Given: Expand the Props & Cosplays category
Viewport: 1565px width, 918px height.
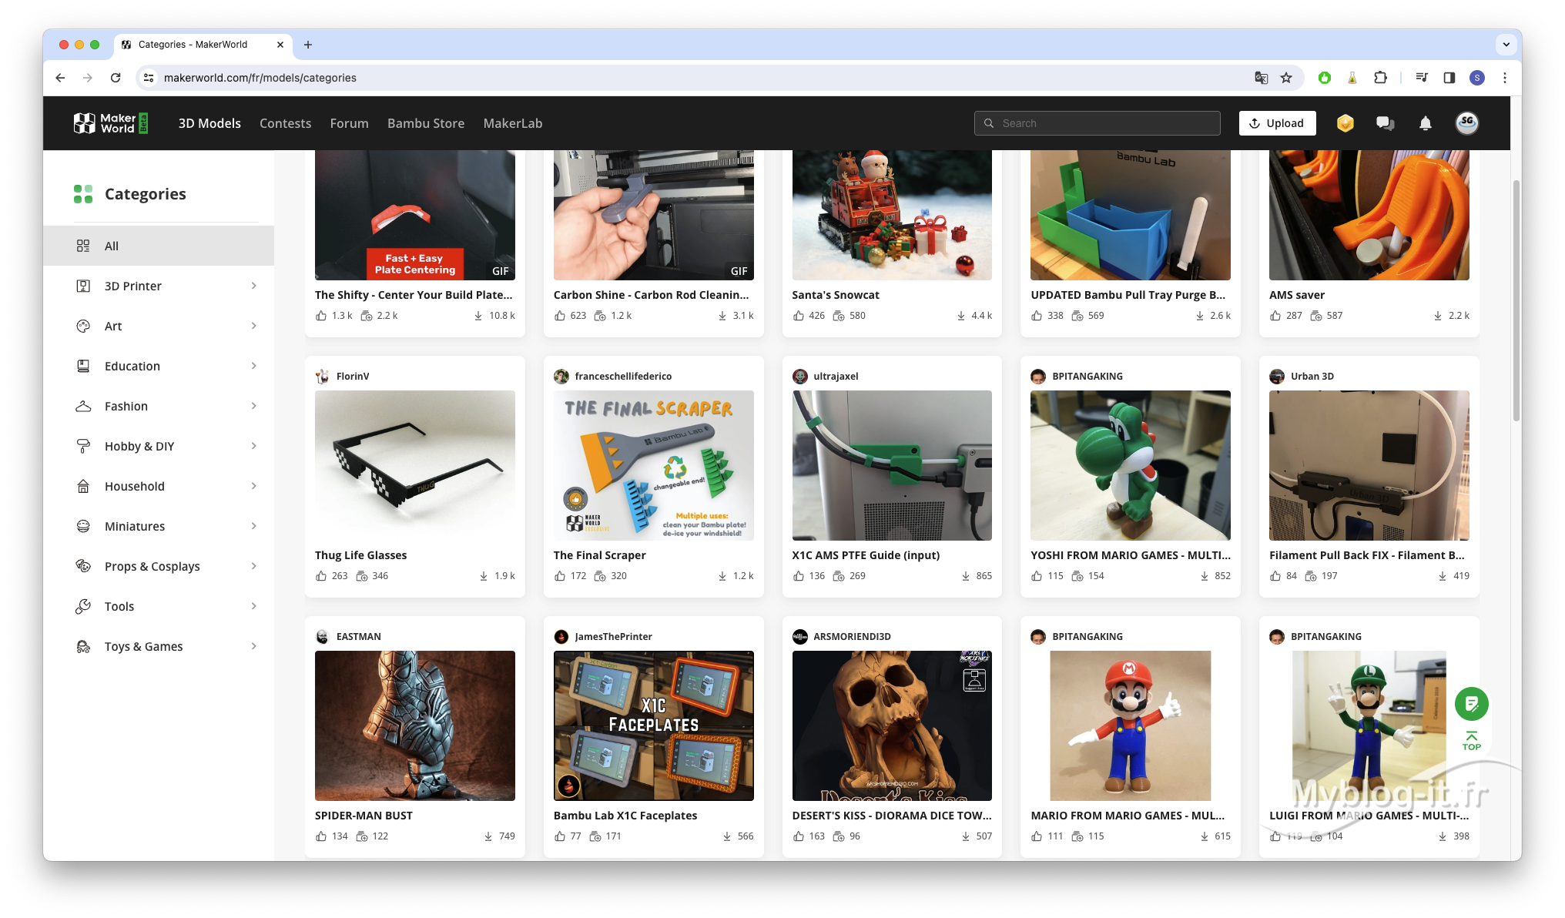Looking at the screenshot, I should (253, 566).
